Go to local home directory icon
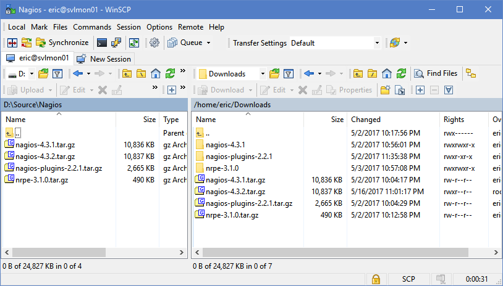This screenshot has height=286, width=503. 156,74
